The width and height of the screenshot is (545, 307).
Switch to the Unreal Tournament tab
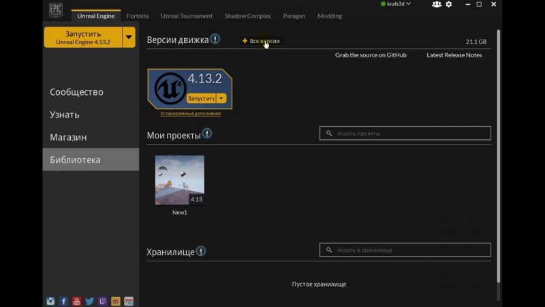pos(187,16)
